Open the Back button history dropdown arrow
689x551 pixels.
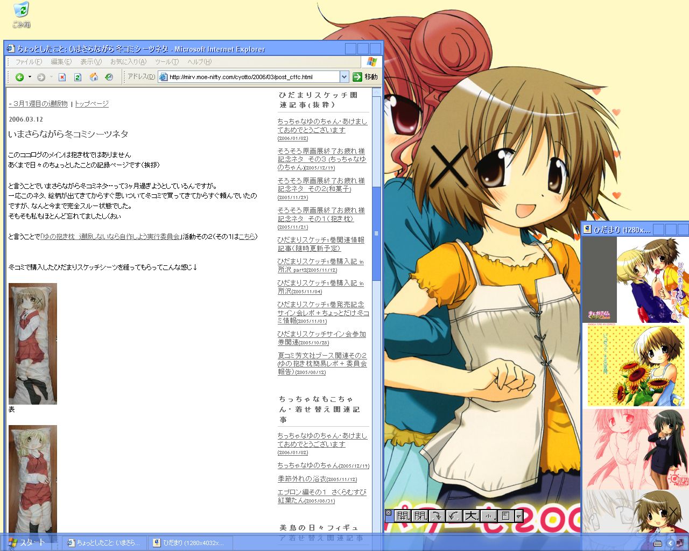pyautogui.click(x=30, y=77)
